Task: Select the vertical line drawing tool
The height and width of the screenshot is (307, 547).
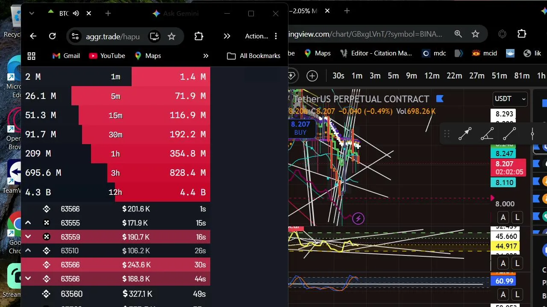Action: pos(532,134)
